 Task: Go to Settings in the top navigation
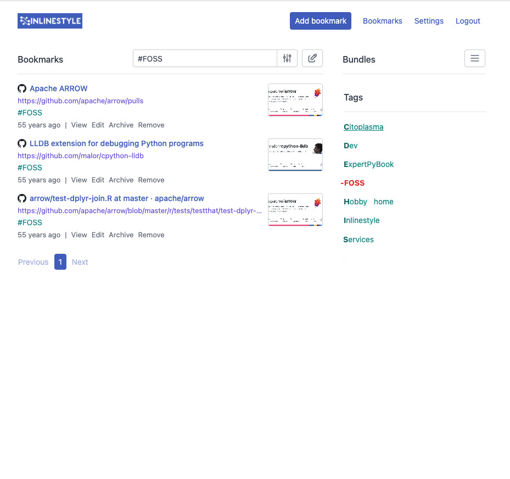pos(429,21)
